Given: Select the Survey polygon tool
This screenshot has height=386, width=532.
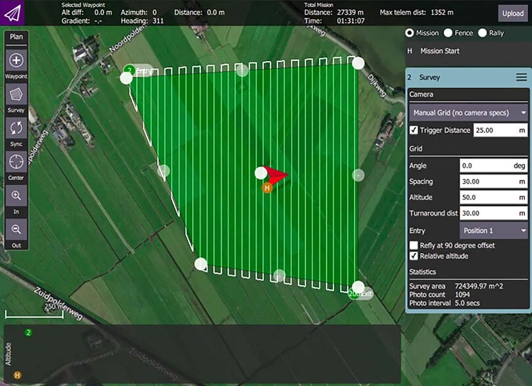Looking at the screenshot, I should point(16,94).
